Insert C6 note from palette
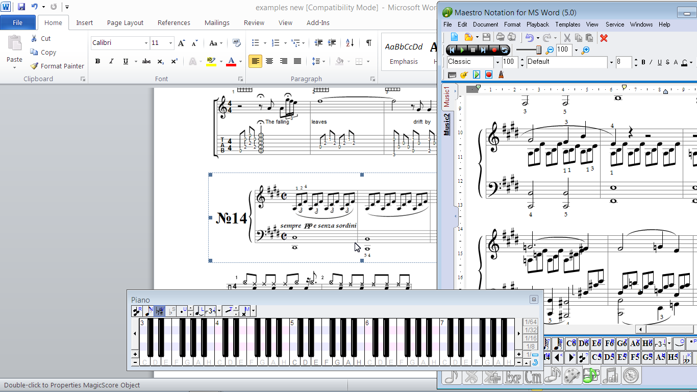The image size is (697, 392). pos(571,344)
